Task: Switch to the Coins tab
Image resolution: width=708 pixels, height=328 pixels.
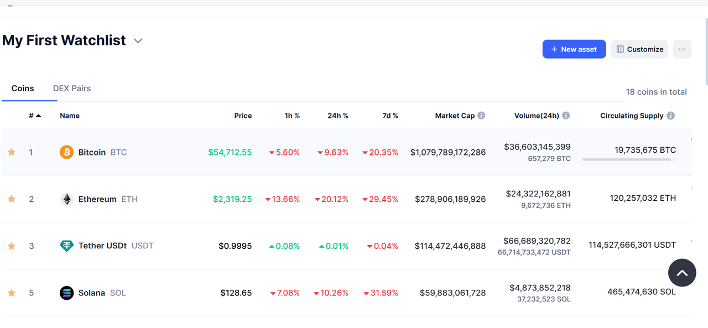Action: (x=23, y=88)
